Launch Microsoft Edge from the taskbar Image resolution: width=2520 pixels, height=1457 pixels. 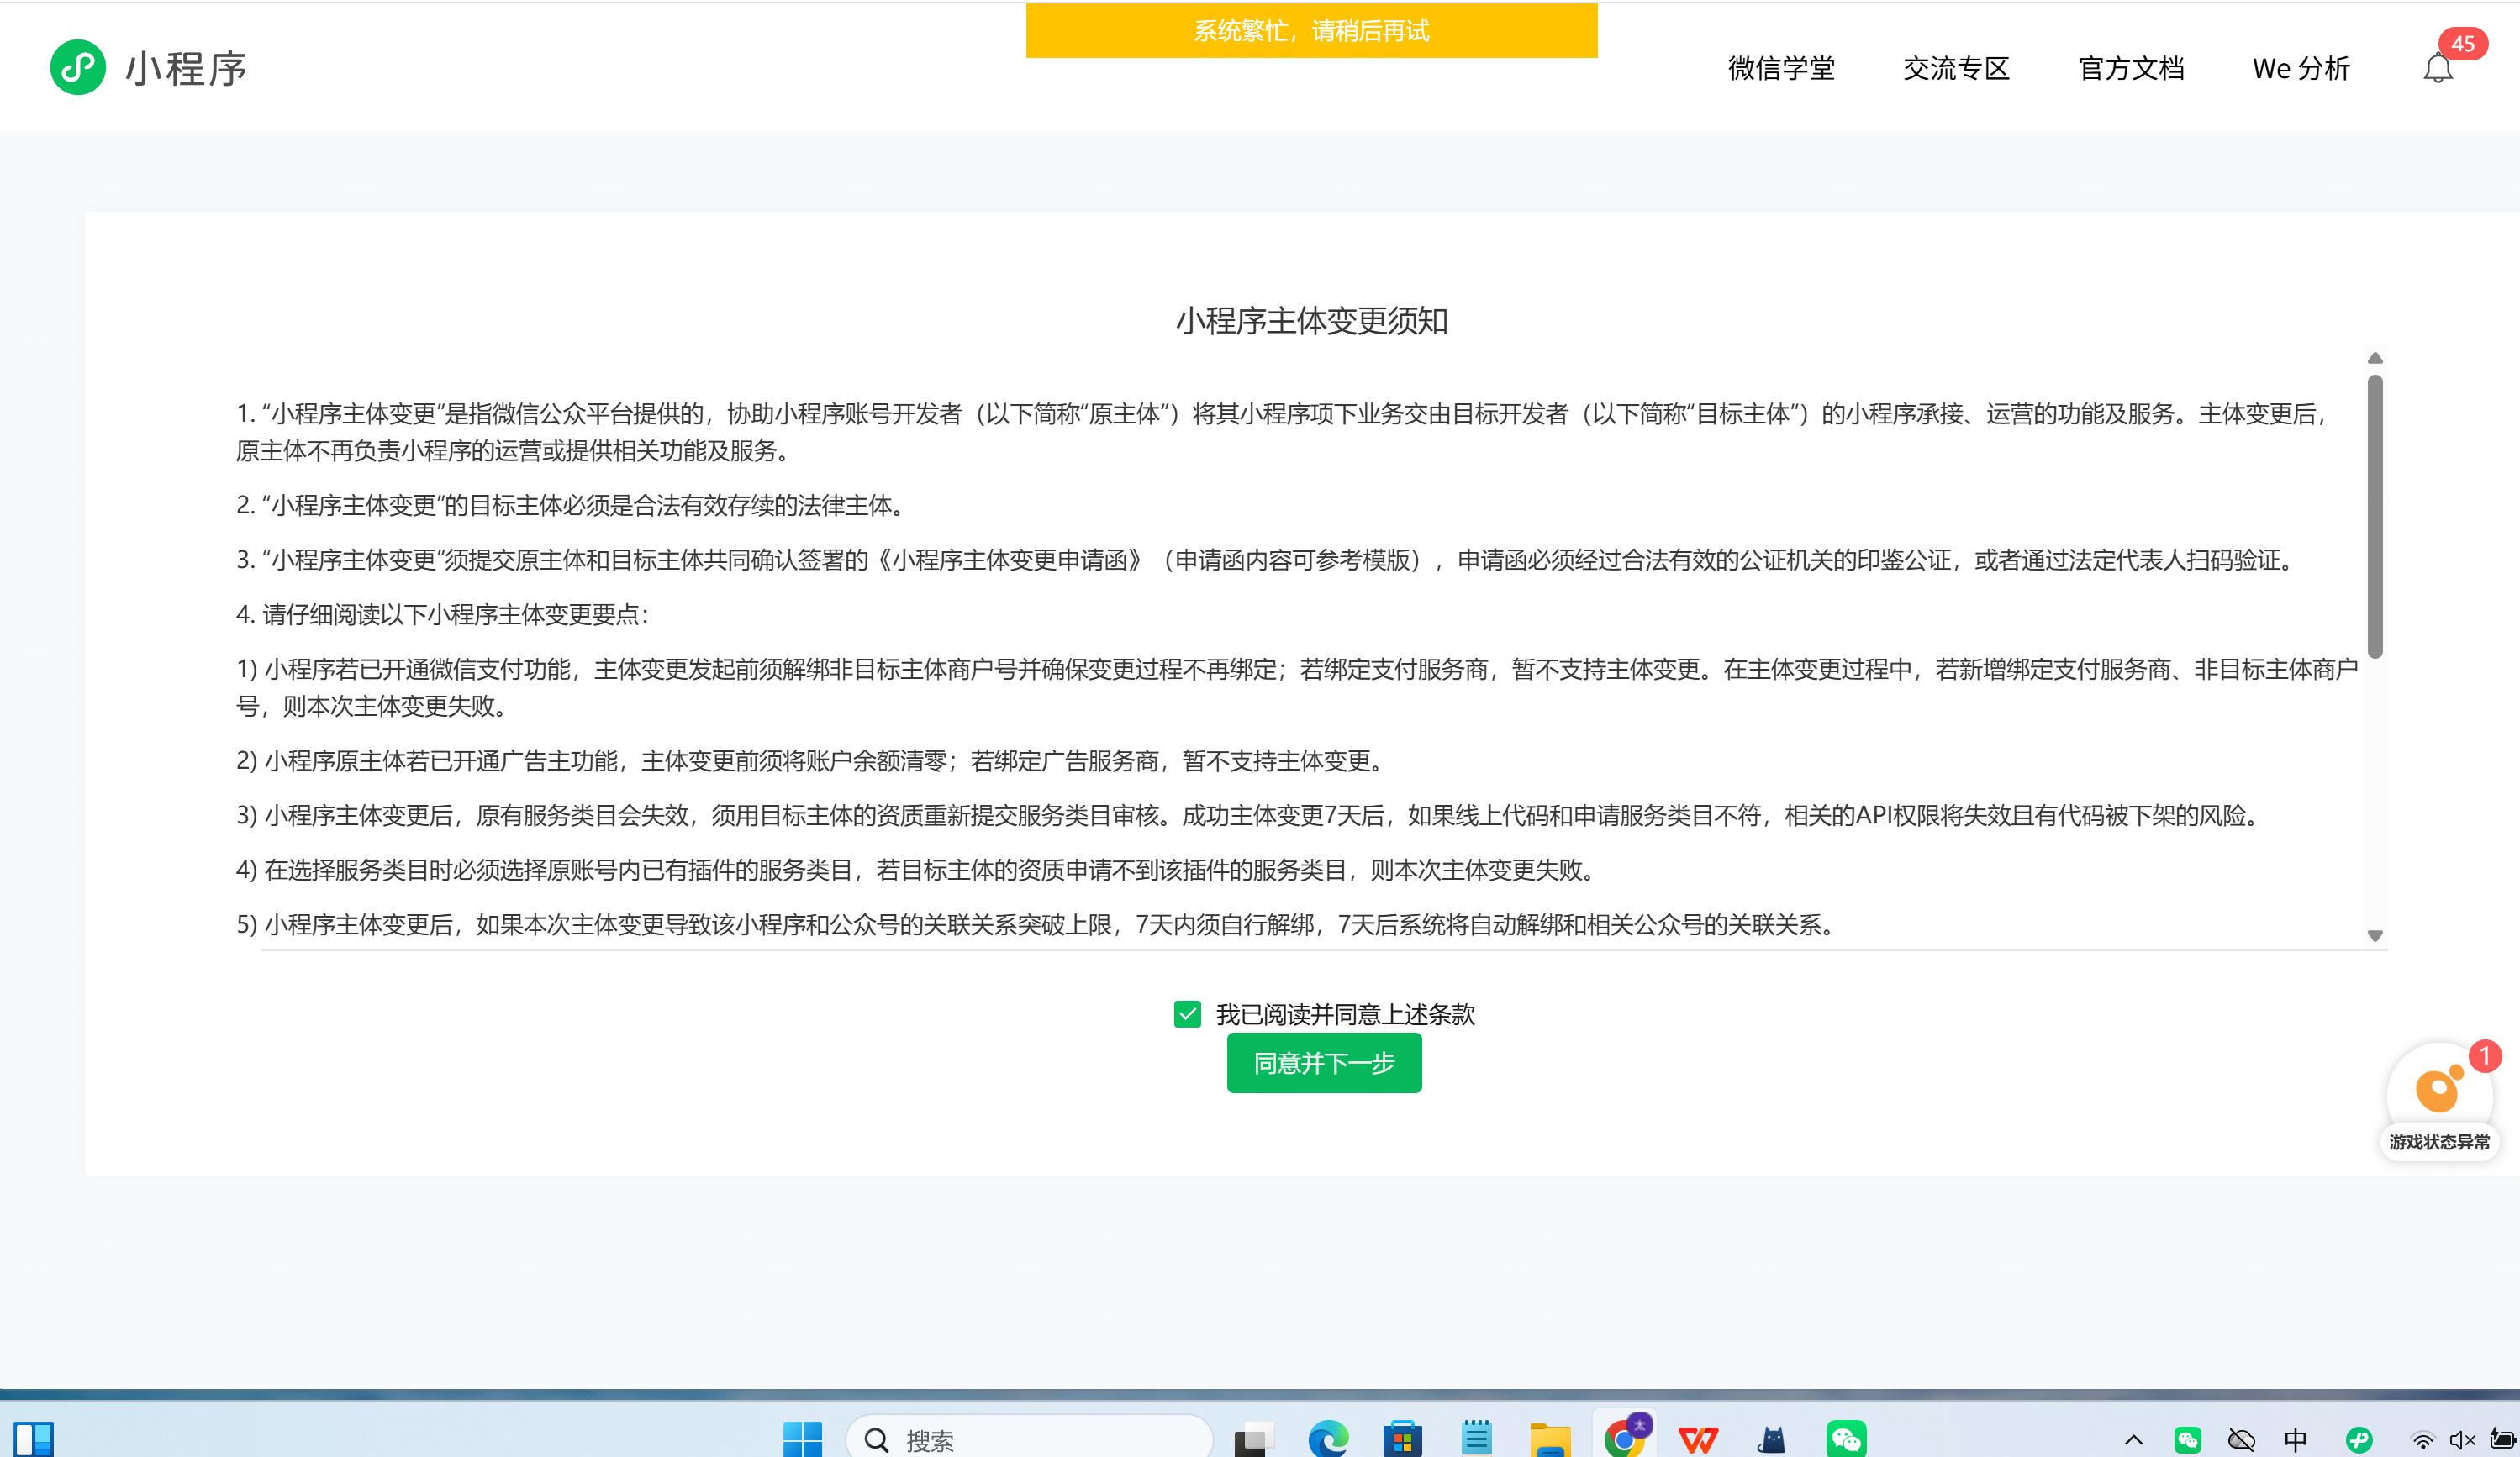point(1328,1439)
